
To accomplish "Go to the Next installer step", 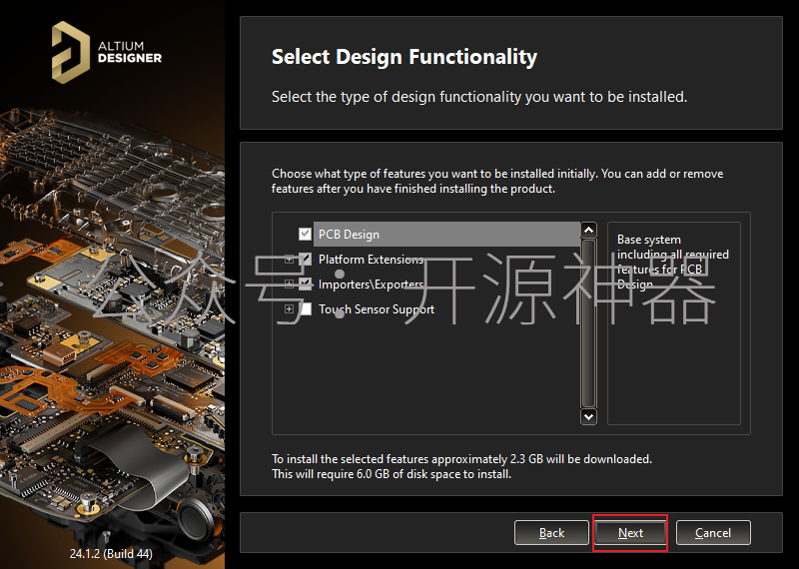I will point(630,533).
